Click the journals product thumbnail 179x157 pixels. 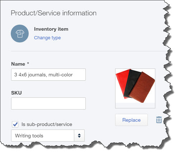pos(135,88)
